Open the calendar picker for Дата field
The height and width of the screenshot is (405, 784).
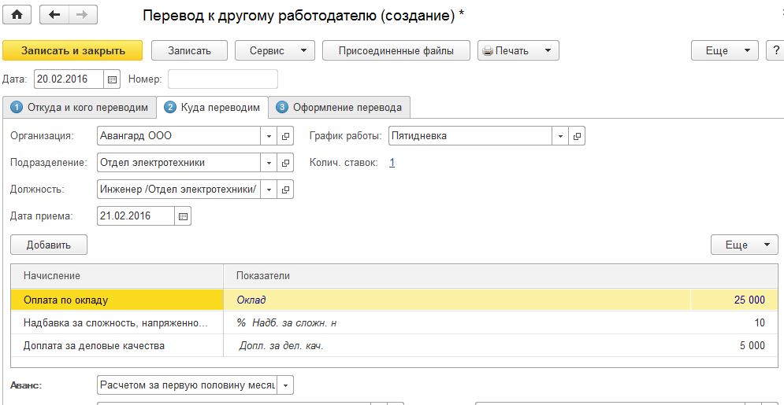point(112,79)
